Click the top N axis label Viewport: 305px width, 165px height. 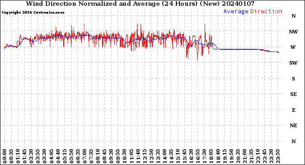coord(294,16)
